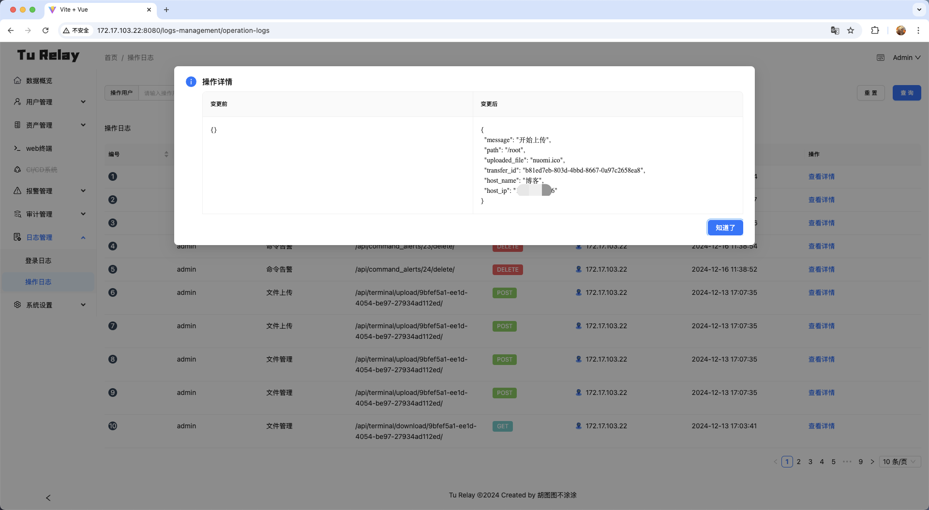Viewport: 929px width, 510px height.
Task: Click the 重置 reset button
Action: coord(870,93)
